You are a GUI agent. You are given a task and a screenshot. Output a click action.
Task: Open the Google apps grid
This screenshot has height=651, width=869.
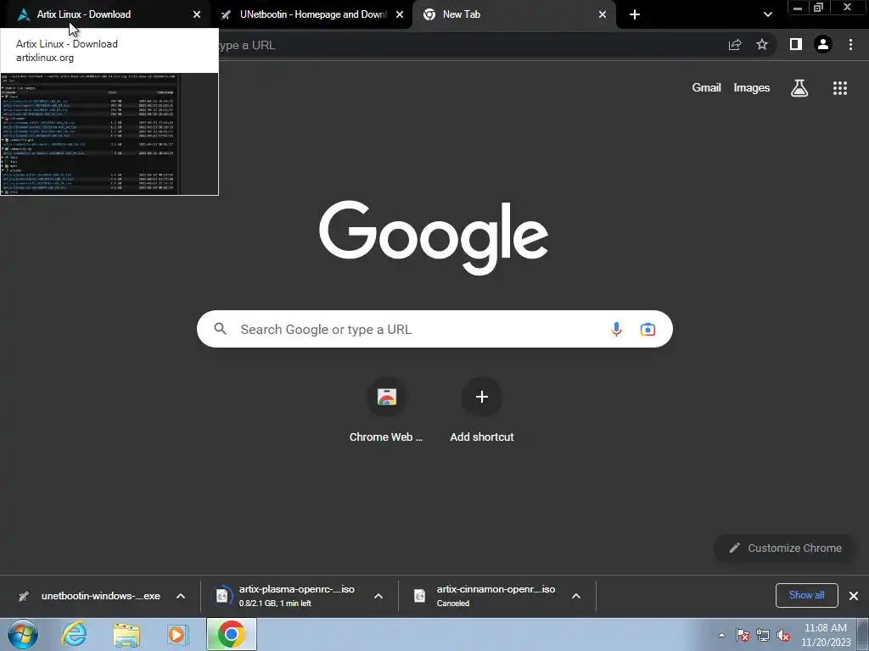pos(839,88)
